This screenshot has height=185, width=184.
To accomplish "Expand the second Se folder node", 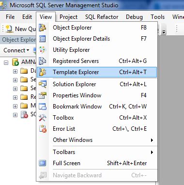I will pos(15,89).
